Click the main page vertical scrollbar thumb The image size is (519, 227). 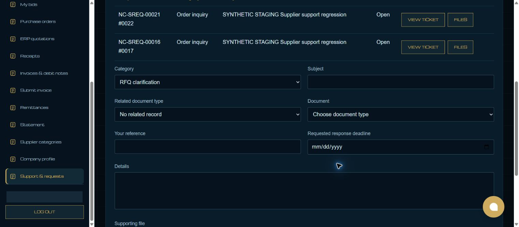pos(516,129)
